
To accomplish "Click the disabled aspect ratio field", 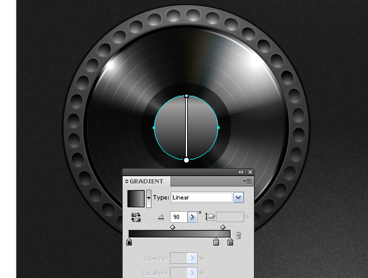I will 230,217.
